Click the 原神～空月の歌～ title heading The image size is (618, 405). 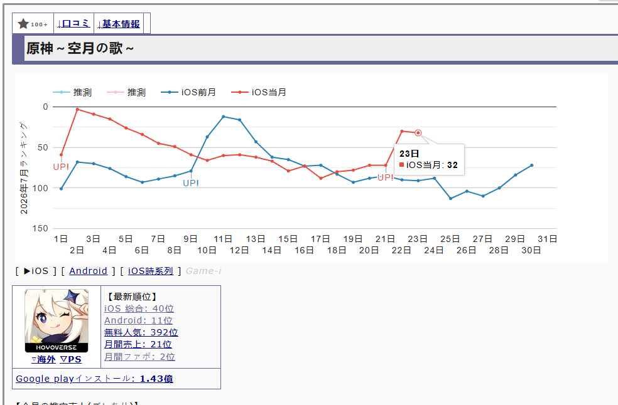coord(80,48)
